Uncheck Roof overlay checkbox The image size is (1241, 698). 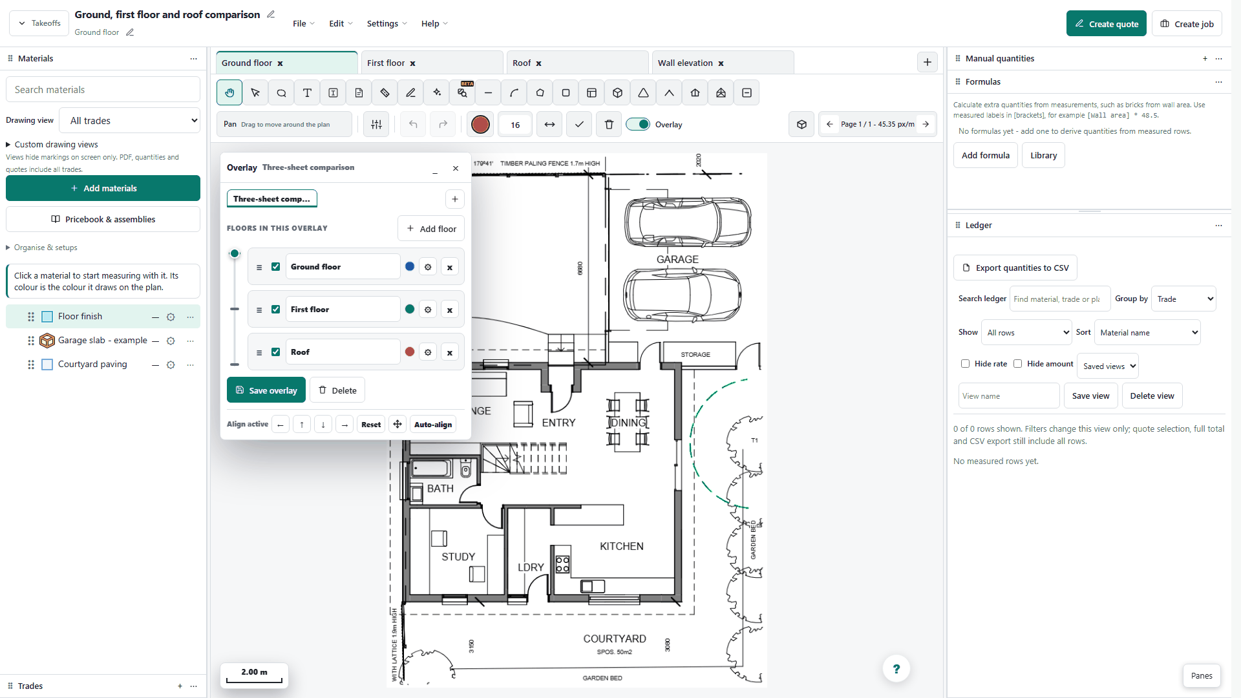tap(276, 352)
